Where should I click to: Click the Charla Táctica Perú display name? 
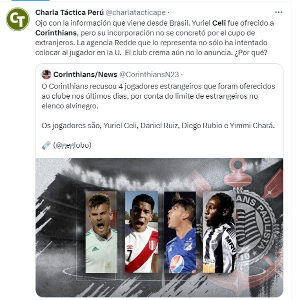[69, 13]
